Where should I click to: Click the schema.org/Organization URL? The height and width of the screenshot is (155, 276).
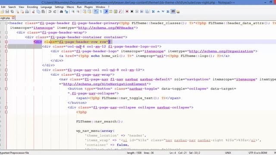221,51
